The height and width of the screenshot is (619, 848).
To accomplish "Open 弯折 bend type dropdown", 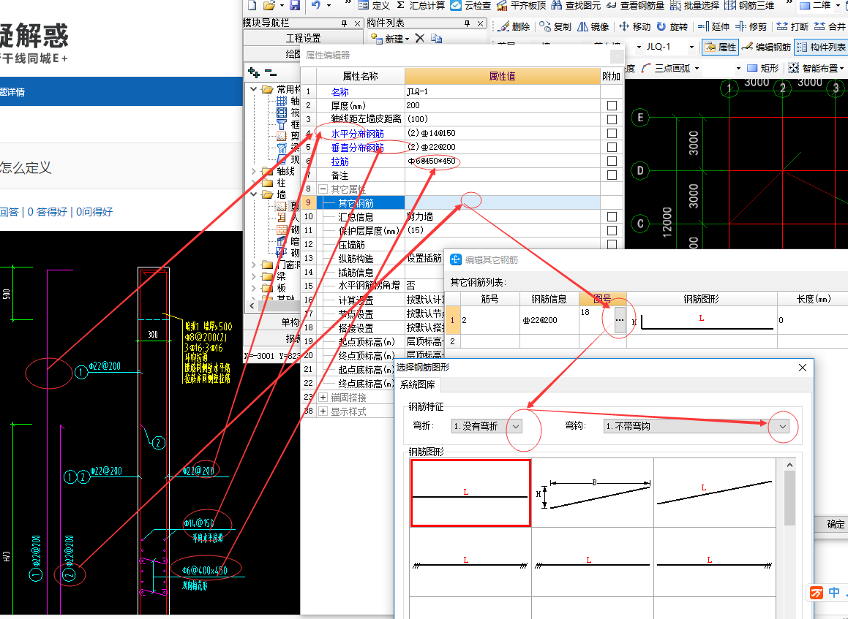I will (x=516, y=426).
